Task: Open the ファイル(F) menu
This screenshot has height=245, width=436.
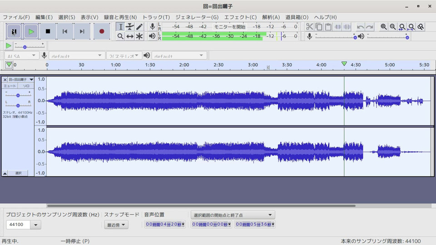Action: coord(16,17)
